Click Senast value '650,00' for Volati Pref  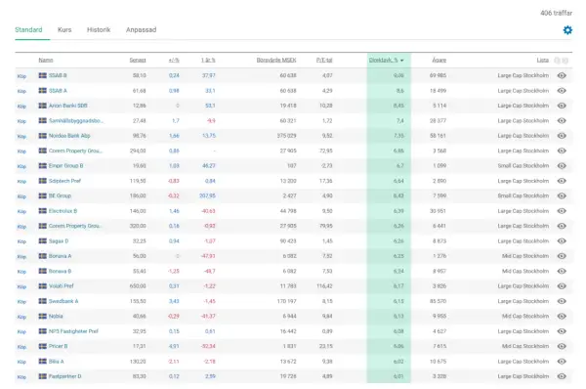point(138,286)
